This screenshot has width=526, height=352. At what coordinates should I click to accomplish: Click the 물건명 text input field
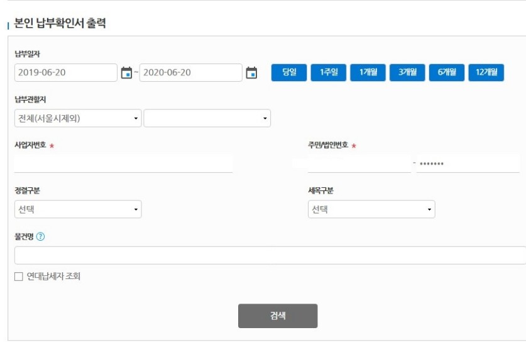(270, 255)
